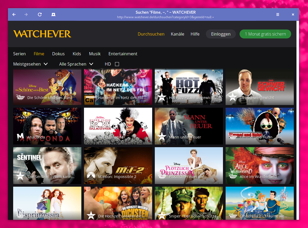Image resolution: width=308 pixels, height=228 pixels.
Task: Open Mission: Impossible 2 thumbnail
Action: (118, 166)
